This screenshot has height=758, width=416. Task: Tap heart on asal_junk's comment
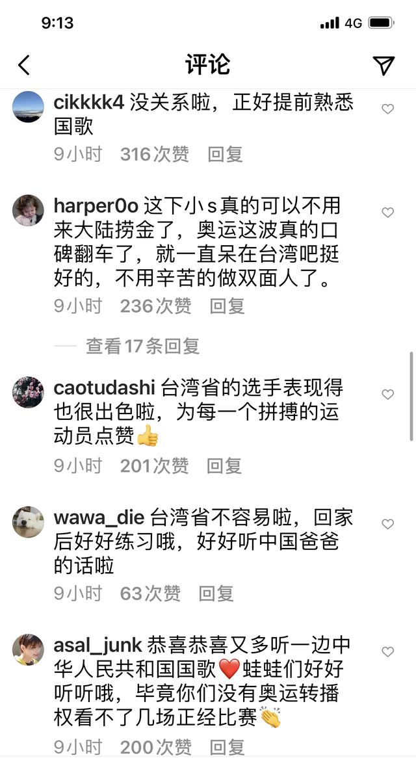(x=387, y=652)
